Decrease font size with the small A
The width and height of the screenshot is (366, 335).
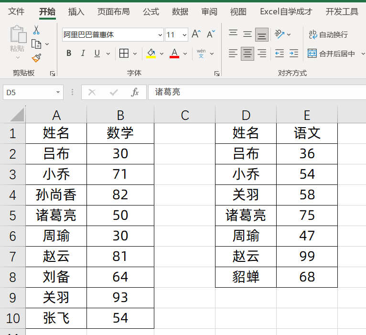[x=211, y=34]
